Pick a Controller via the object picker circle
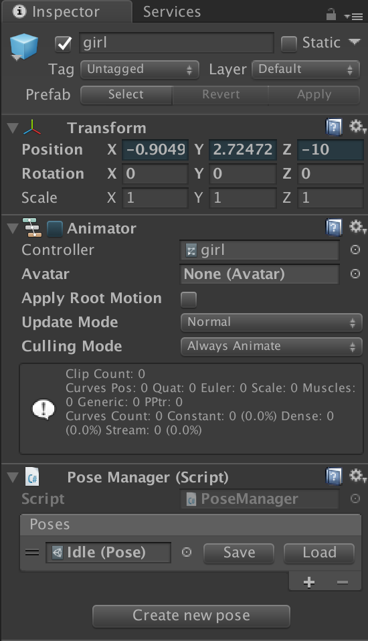This screenshot has height=641, width=368. coord(355,250)
